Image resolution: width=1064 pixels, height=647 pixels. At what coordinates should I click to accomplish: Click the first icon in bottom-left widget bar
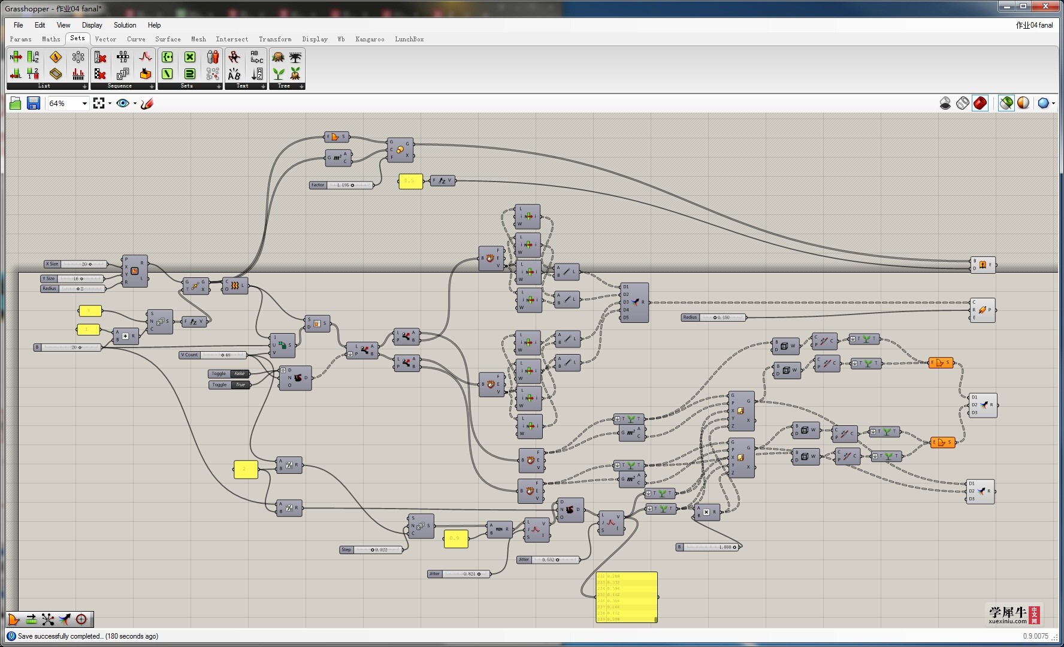tap(14, 619)
